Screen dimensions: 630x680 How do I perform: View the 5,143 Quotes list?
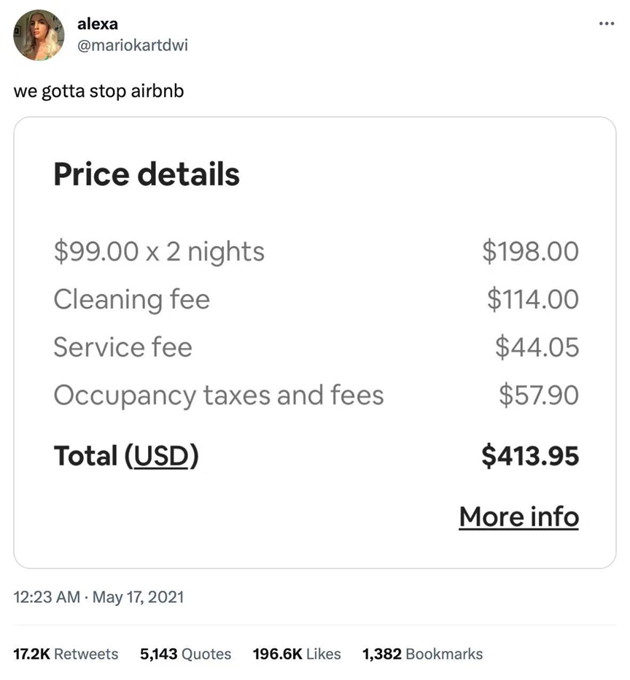(185, 654)
